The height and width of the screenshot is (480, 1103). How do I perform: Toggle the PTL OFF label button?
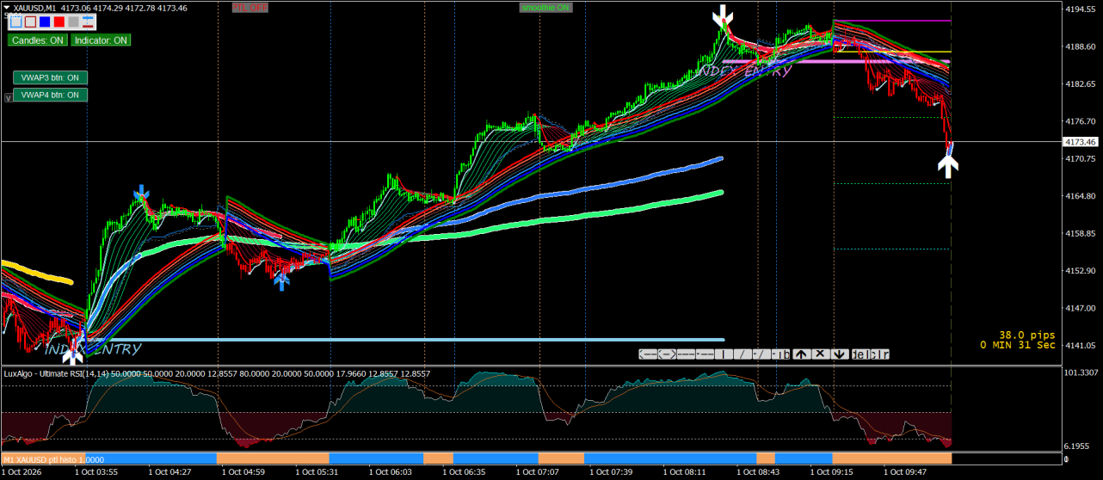(x=250, y=7)
